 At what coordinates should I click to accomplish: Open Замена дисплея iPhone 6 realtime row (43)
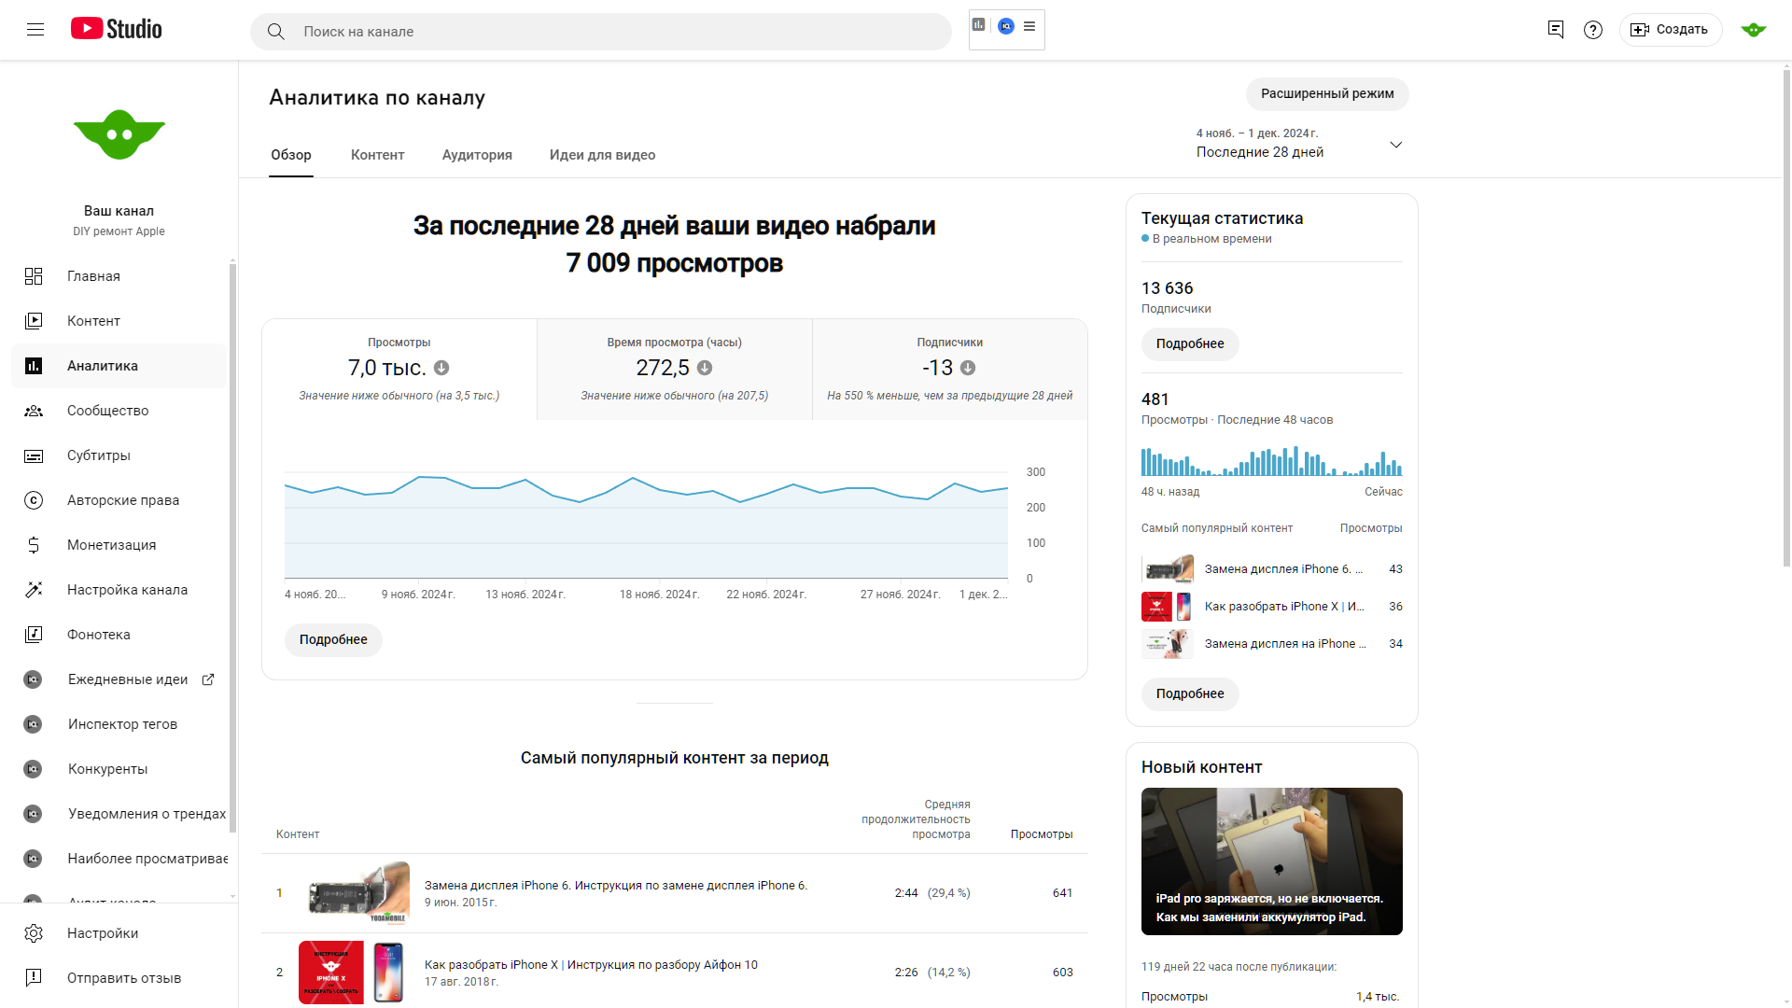coord(1271,569)
